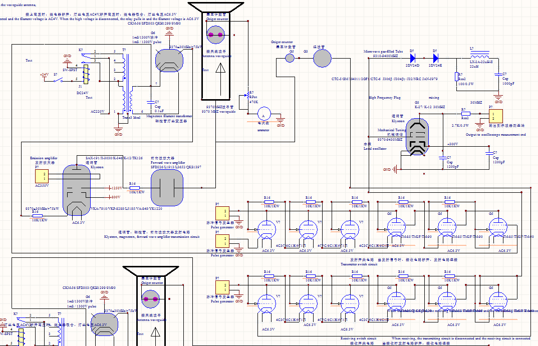Image resolution: width=538 pixels, height=346 pixels.
Task: Select the AC350V connector P? header
Action: pyautogui.click(x=40, y=176)
